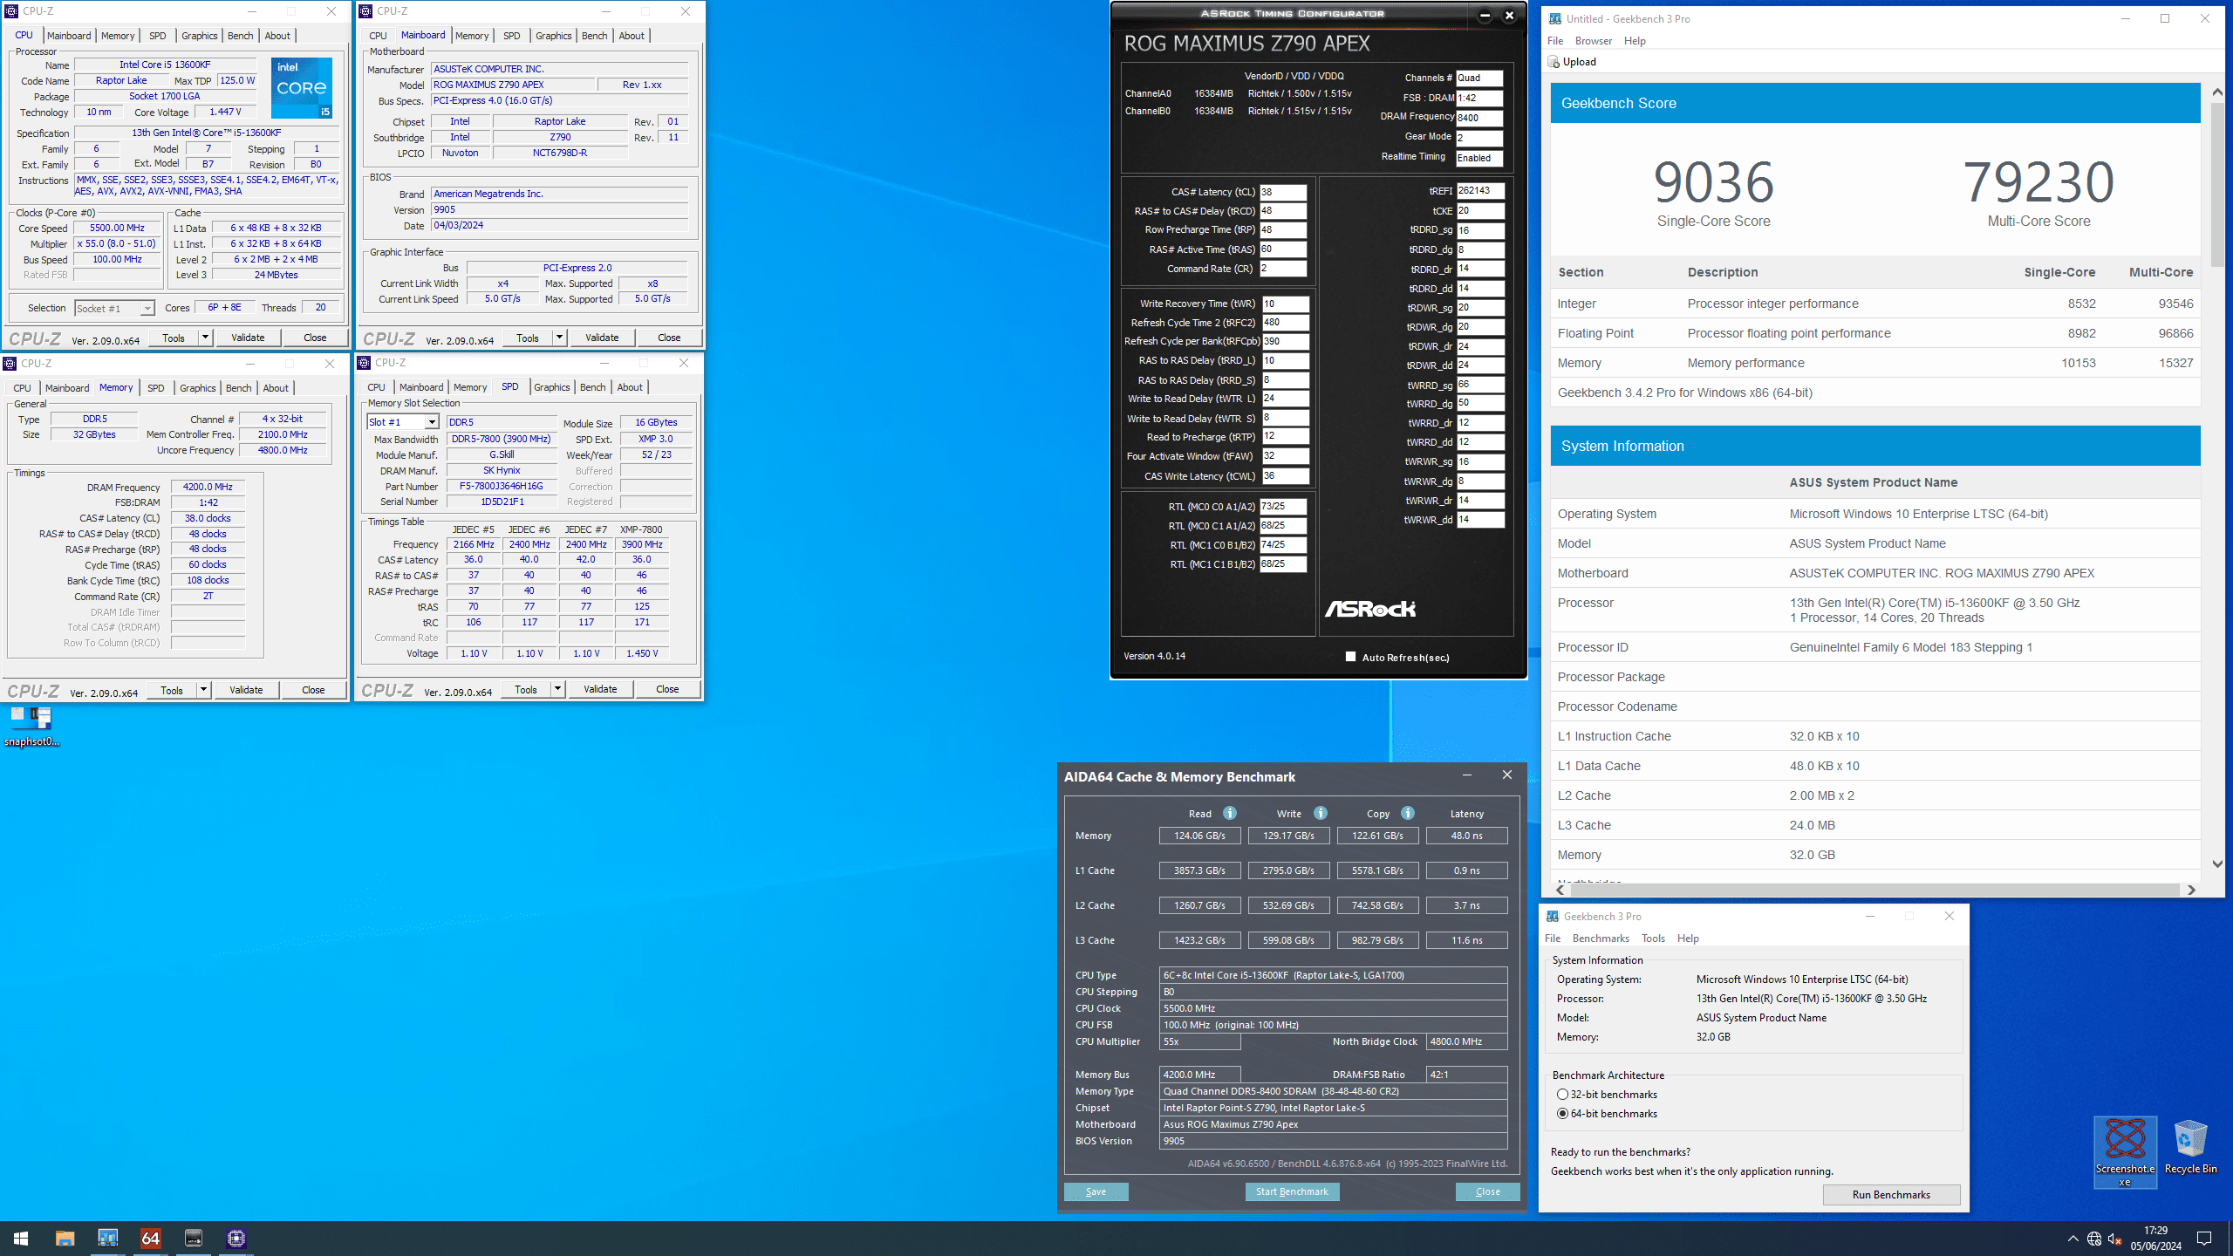
Task: Select the 32-bit benchmarks radio button
Action: pos(1562,1095)
